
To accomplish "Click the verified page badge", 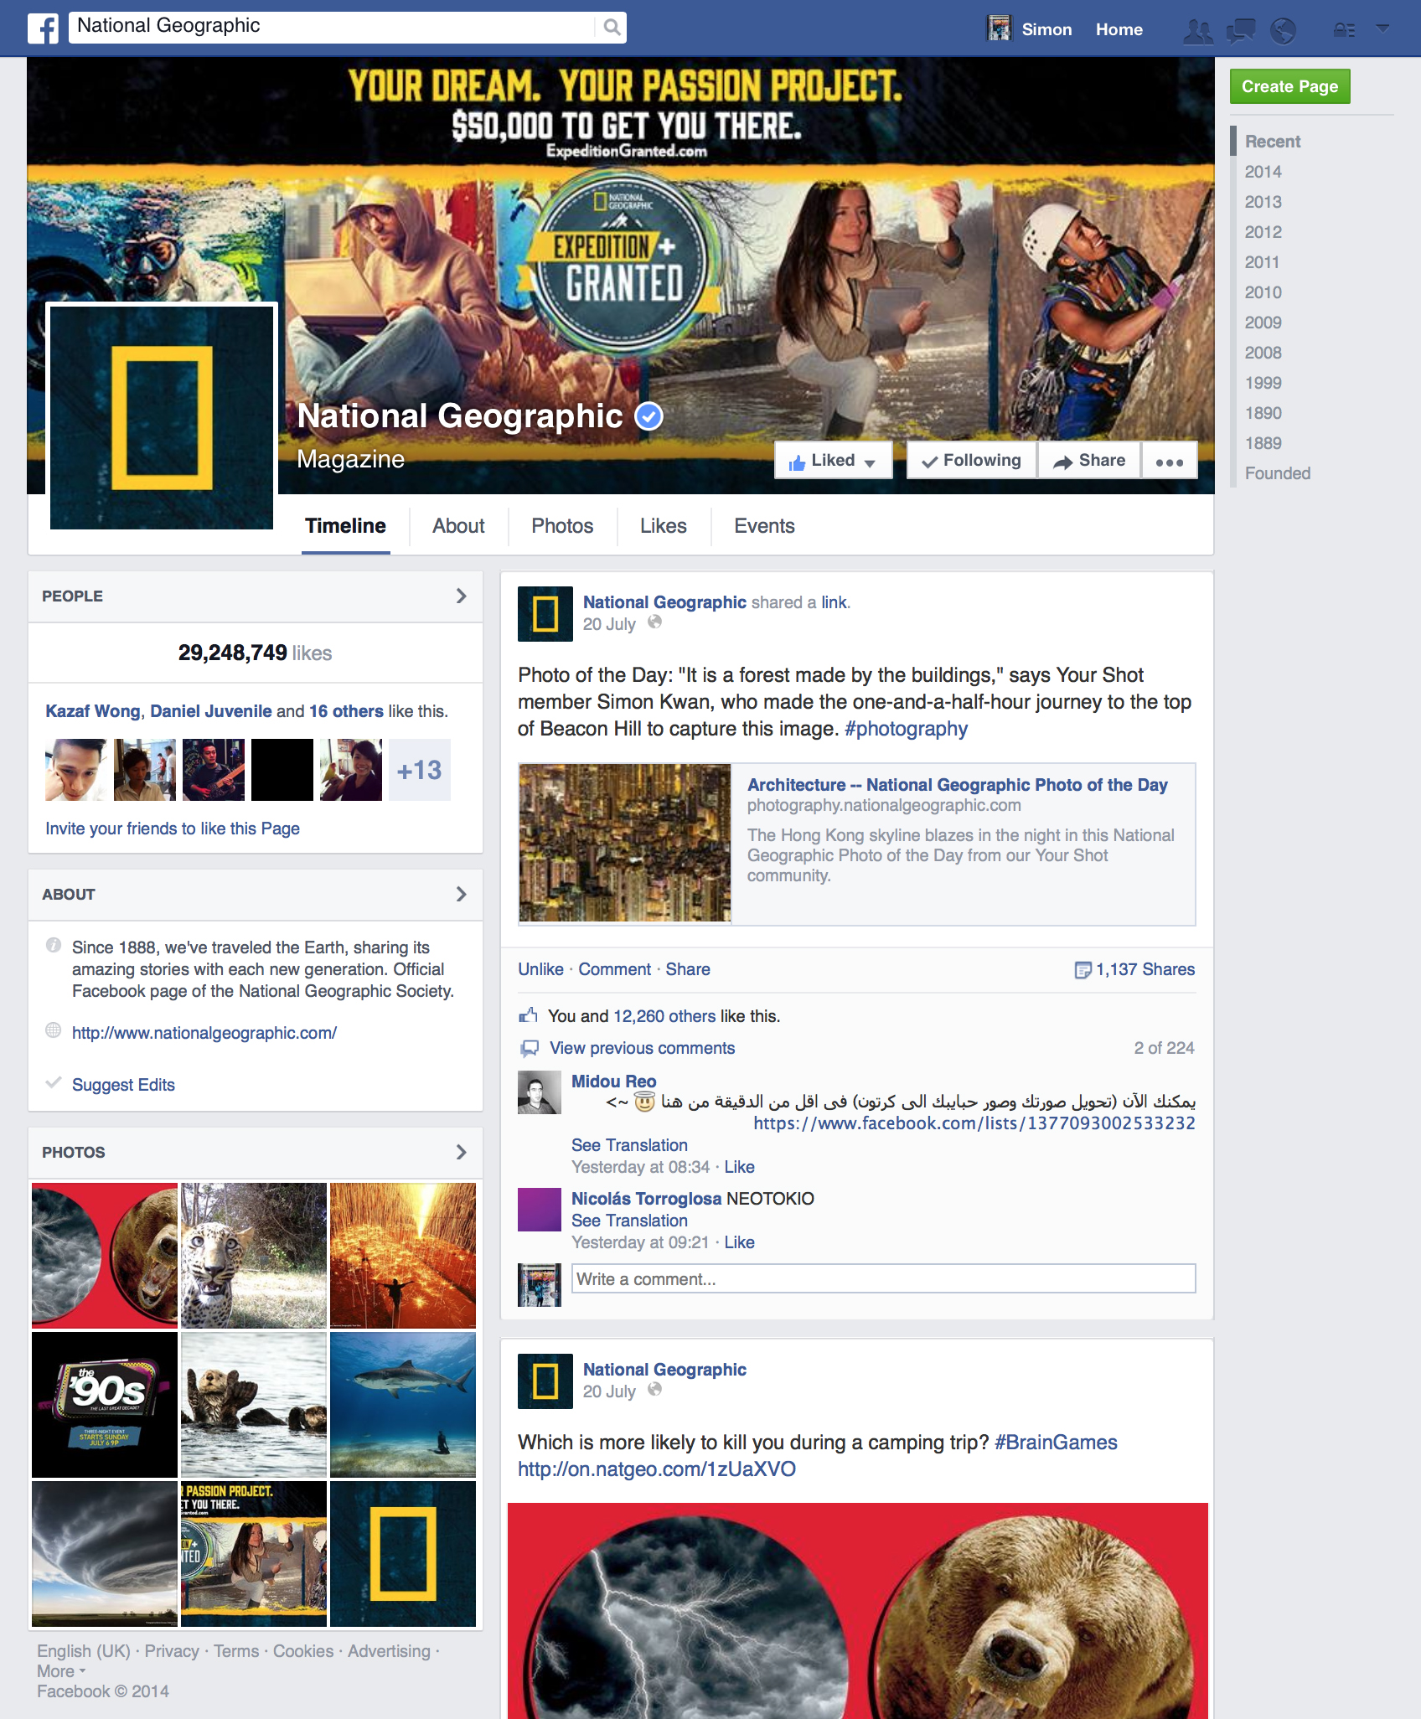I will (648, 416).
